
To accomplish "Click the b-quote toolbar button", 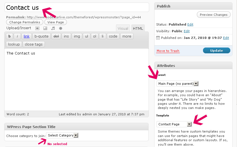I will pos(42,36).
